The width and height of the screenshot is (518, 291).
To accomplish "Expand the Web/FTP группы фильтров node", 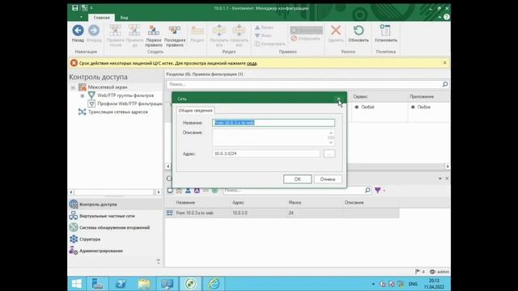I will coord(83,95).
